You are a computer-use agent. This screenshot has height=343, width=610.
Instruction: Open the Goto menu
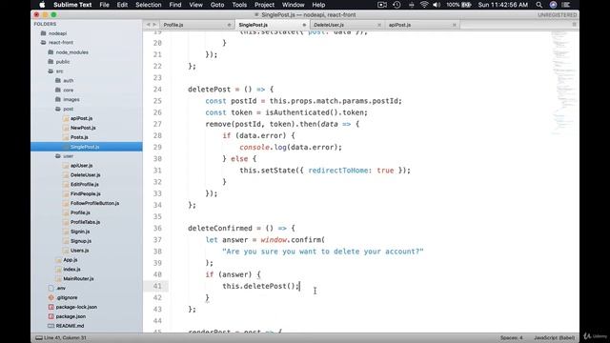[217, 5]
